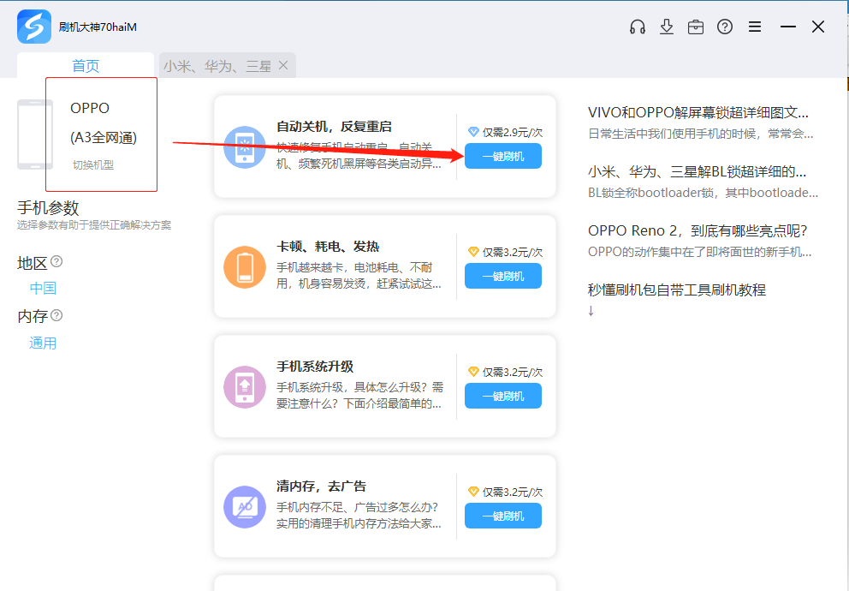
Task: Click the pink system upgrade icon
Action: (245, 387)
